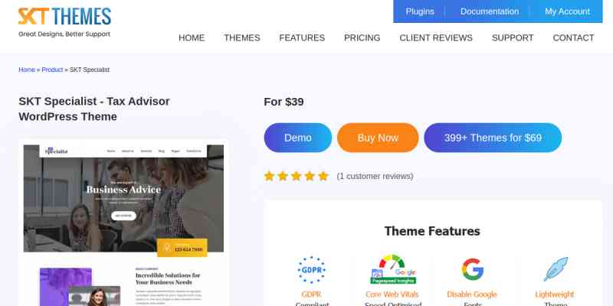
Task: Click the orange Buy Now button
Action: 378,138
